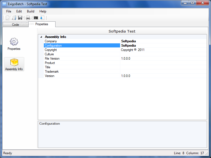Click the Ready status bar text
Screen dimensions: 211x158
click(8, 153)
